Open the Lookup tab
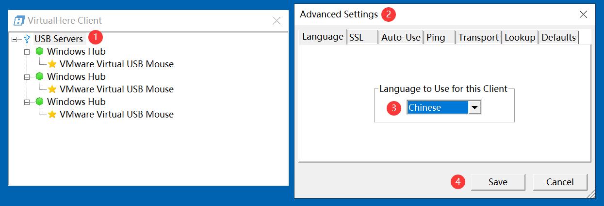 [520, 37]
